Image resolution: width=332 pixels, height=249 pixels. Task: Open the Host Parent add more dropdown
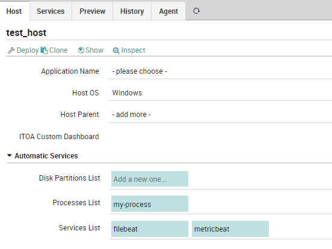click(x=220, y=115)
